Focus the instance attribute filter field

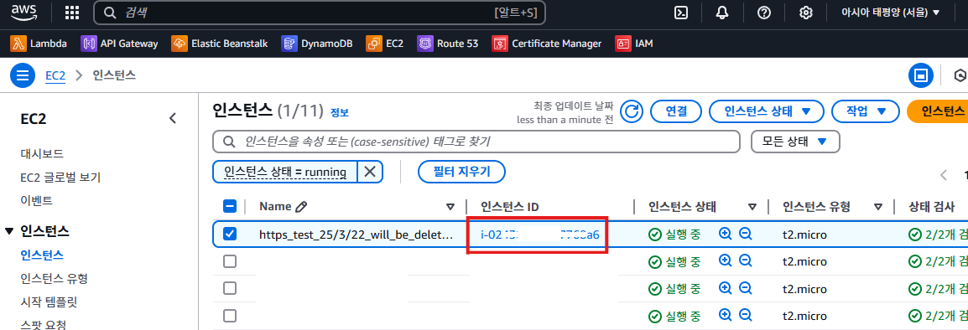(x=476, y=142)
